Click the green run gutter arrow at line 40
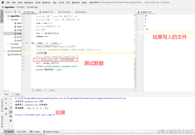Viewport: 195px width, 135px height. click(27, 43)
